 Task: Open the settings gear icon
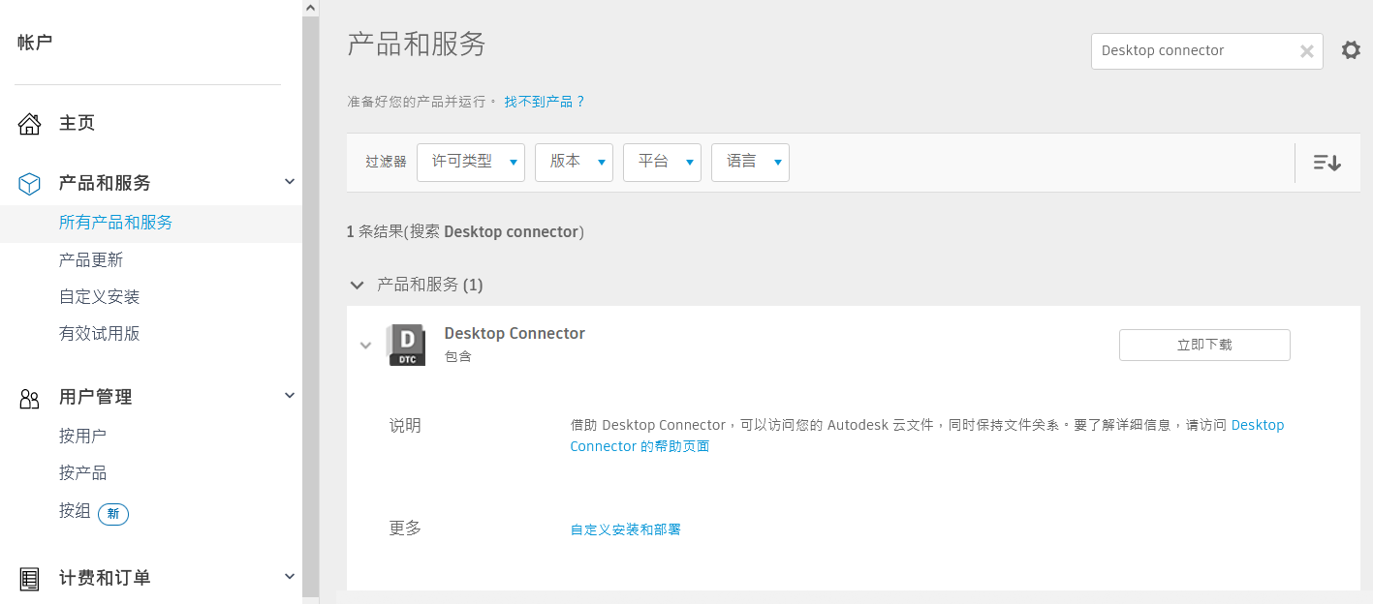tap(1351, 50)
